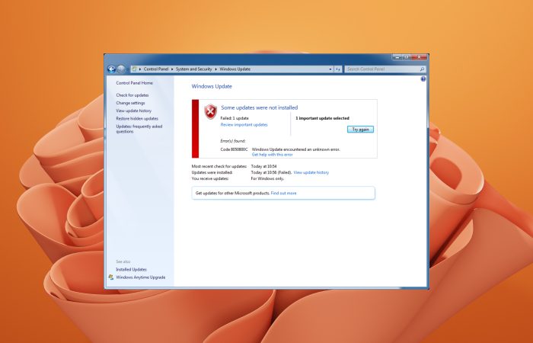The height and width of the screenshot is (343, 533).
Task: Close the Windows Update window
Action: point(419,57)
